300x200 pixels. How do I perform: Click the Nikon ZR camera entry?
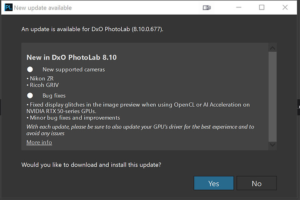click(40, 78)
